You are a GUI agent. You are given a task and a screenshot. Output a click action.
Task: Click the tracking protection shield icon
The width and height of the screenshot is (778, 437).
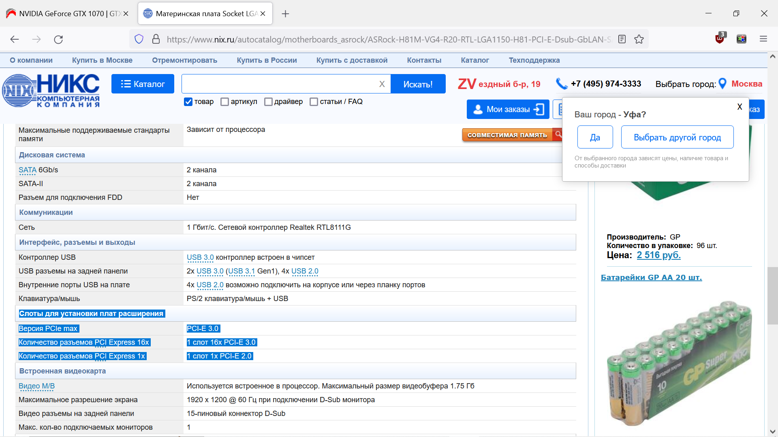pos(139,39)
